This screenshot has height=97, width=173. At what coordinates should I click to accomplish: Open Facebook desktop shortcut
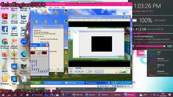5,30
